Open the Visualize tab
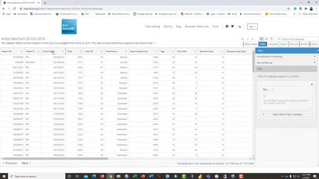 [273, 44]
